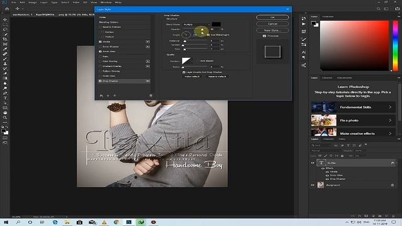This screenshot has width=402, height=226.
Task: Toggle the Use Global Light checkbox
Action: click(x=208, y=35)
